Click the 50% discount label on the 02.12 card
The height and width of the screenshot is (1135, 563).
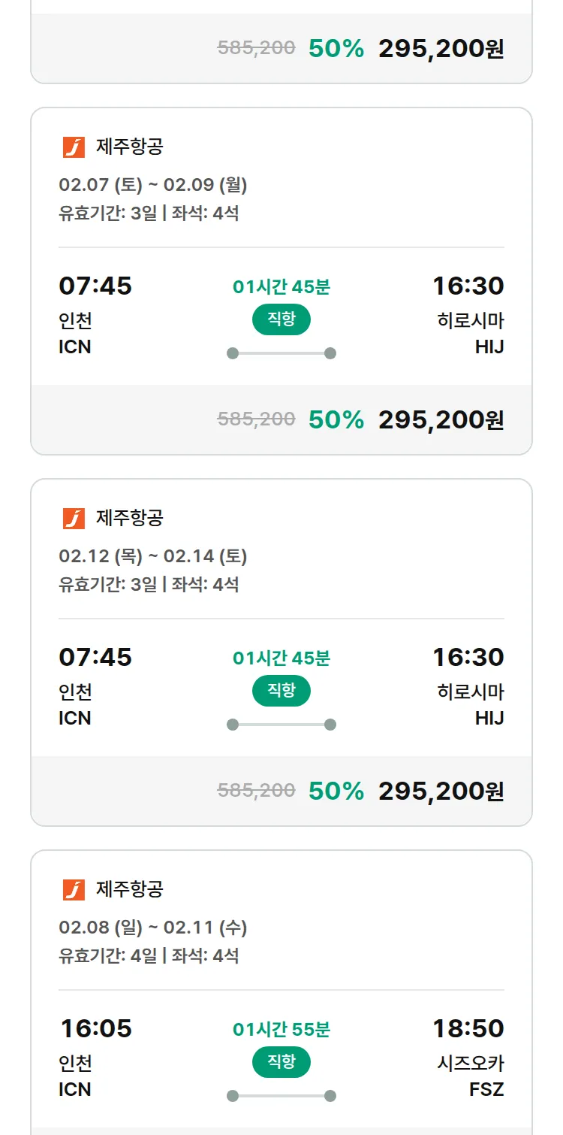point(336,791)
